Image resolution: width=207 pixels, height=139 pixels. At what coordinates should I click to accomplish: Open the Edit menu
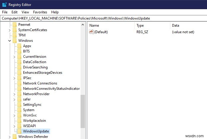(x=15, y=12)
